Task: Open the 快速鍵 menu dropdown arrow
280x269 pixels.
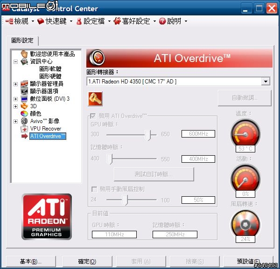Action: click(x=71, y=21)
